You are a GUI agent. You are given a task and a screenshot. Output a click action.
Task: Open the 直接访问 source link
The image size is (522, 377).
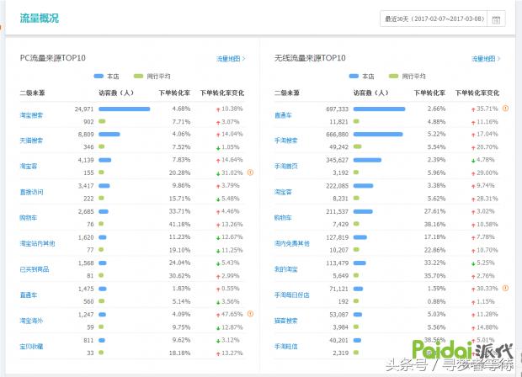[31, 192]
